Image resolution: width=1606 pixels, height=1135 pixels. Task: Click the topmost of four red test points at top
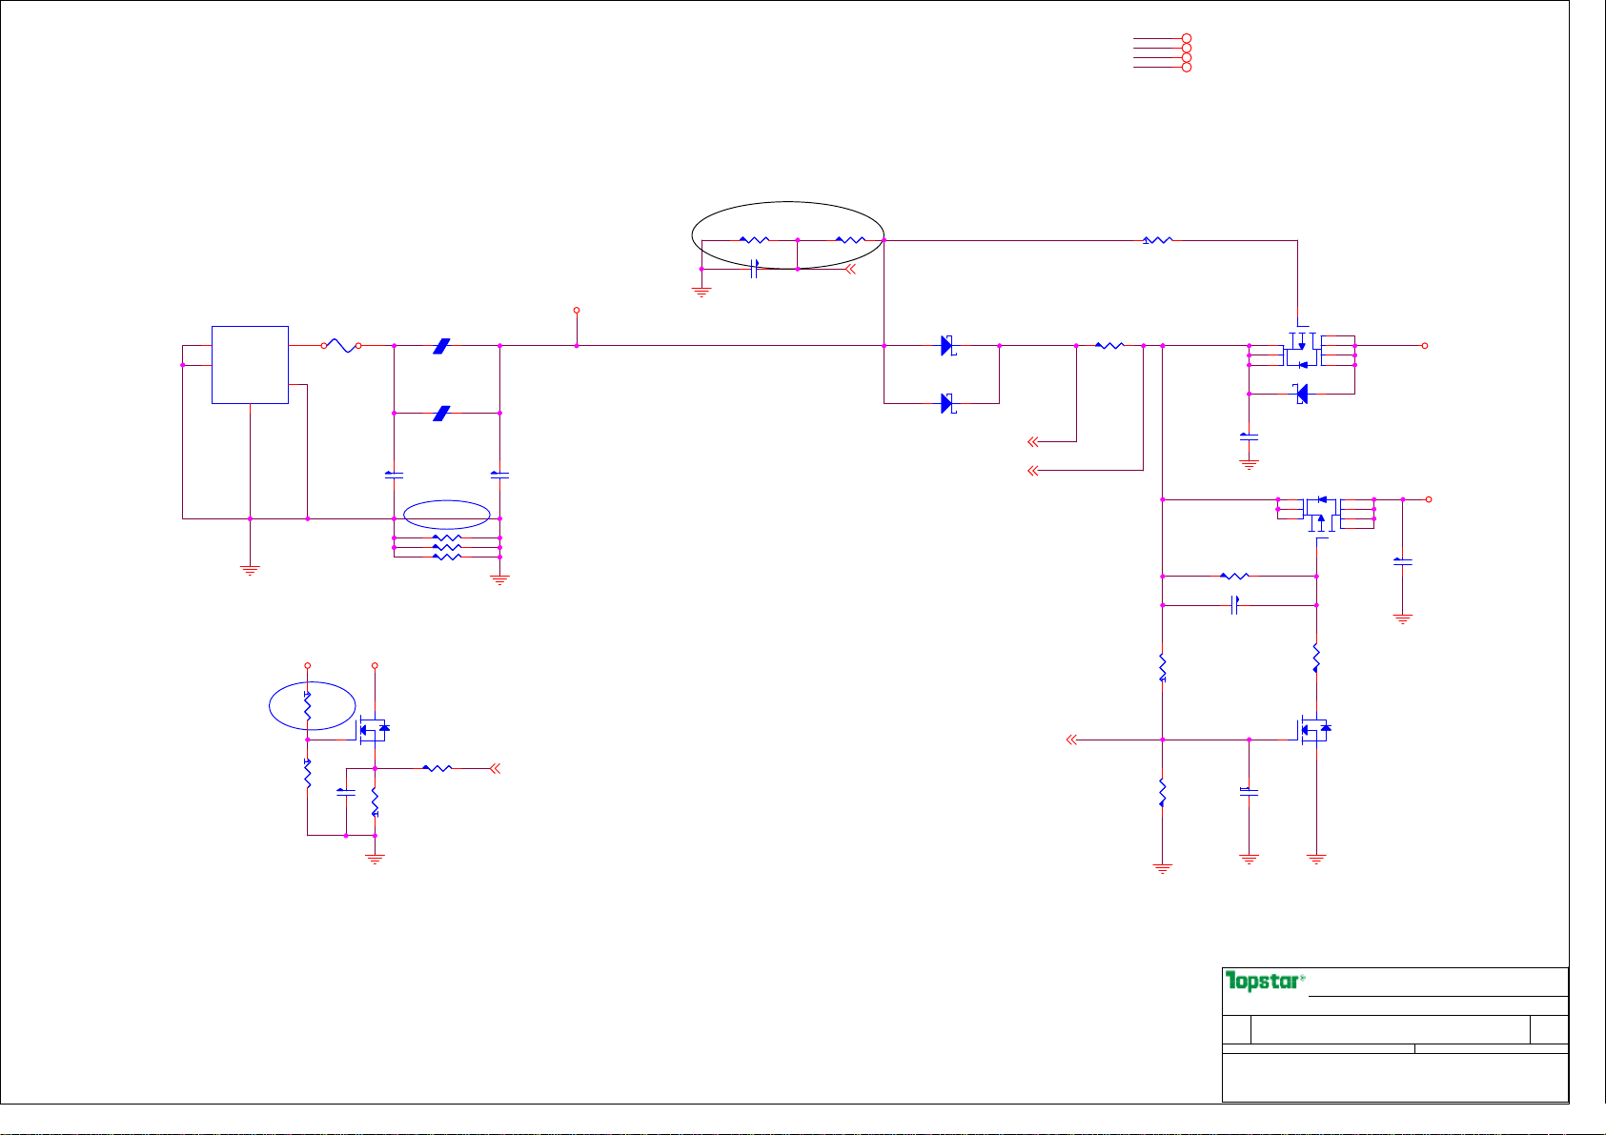(x=1187, y=39)
